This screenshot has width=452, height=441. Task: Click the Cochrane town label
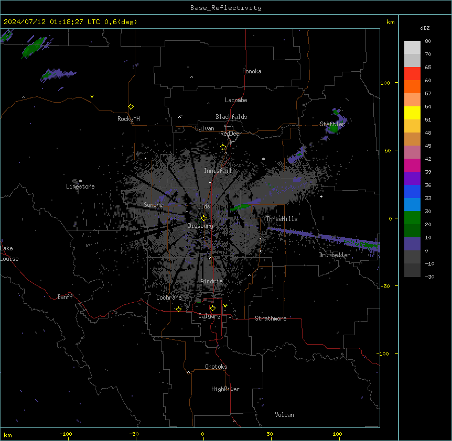169,297
